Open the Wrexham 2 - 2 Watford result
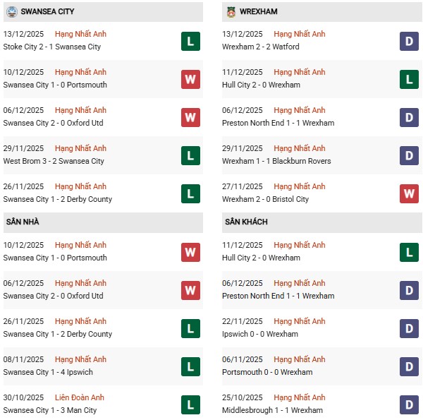 coord(262,47)
